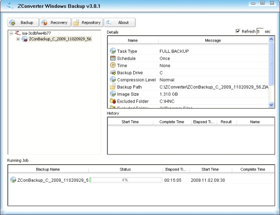Click Details scrollbar up arrow
Viewport: 280px width, 215px height.
pyautogui.click(x=271, y=39)
